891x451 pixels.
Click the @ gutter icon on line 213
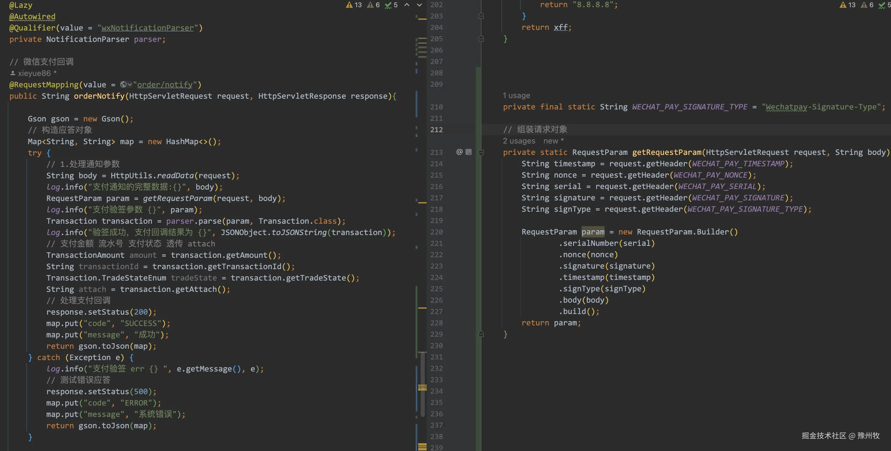459,152
